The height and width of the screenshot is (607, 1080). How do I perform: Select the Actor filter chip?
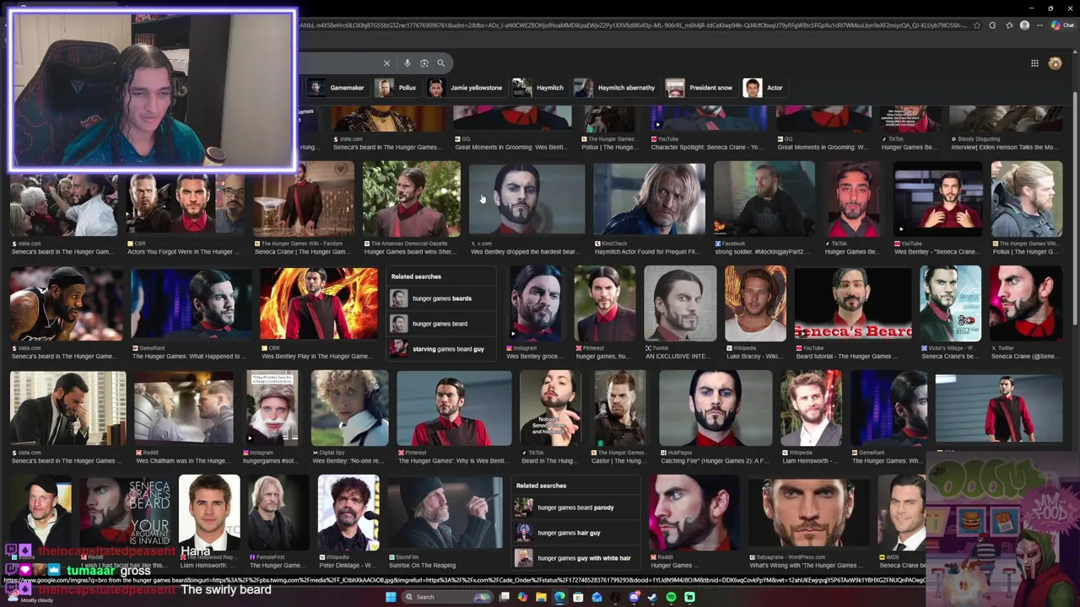tap(764, 88)
